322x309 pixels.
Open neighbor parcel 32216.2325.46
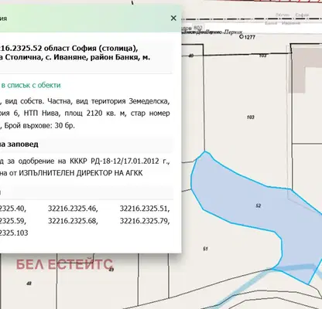coord(73,209)
